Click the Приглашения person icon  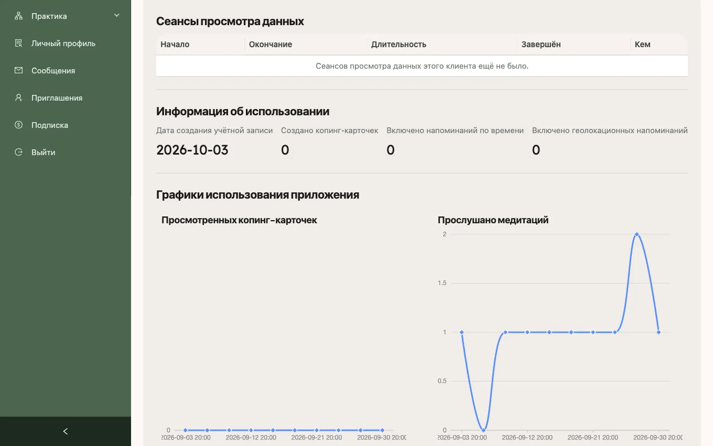(19, 97)
